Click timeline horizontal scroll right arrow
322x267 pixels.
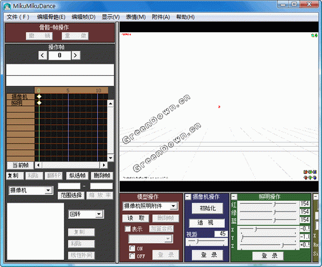click(104, 165)
